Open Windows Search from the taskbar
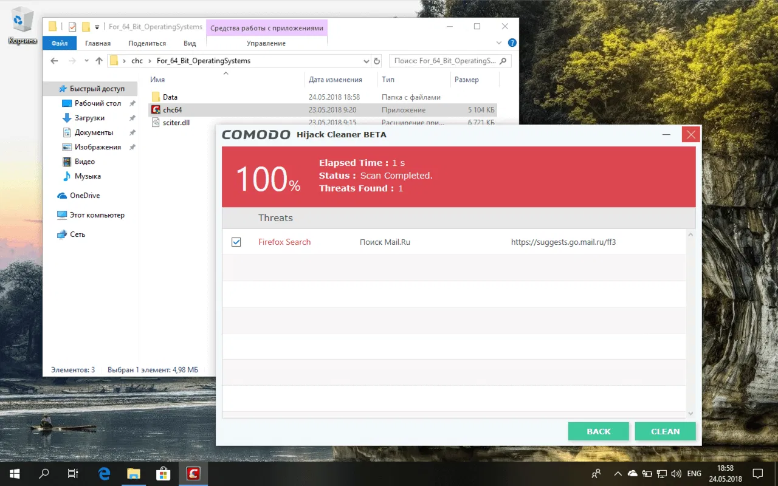Screen dimensions: 778x486 (44, 473)
